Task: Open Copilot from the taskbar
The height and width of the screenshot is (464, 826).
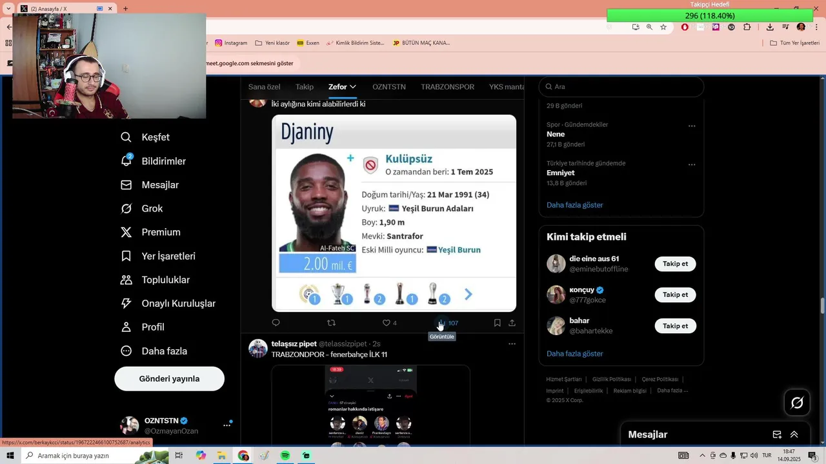Action: (201, 456)
